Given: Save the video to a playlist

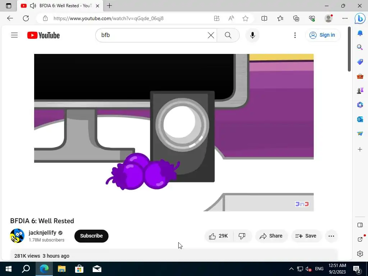Looking at the screenshot, I should pos(306,236).
